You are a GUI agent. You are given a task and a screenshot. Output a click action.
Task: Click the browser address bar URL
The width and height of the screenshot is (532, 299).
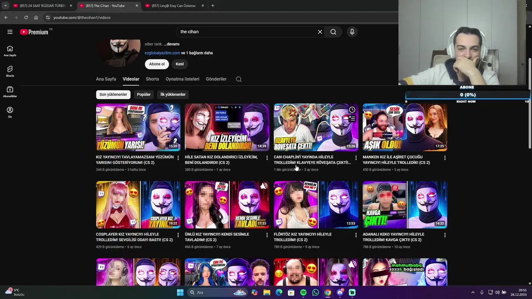click(x=82, y=17)
